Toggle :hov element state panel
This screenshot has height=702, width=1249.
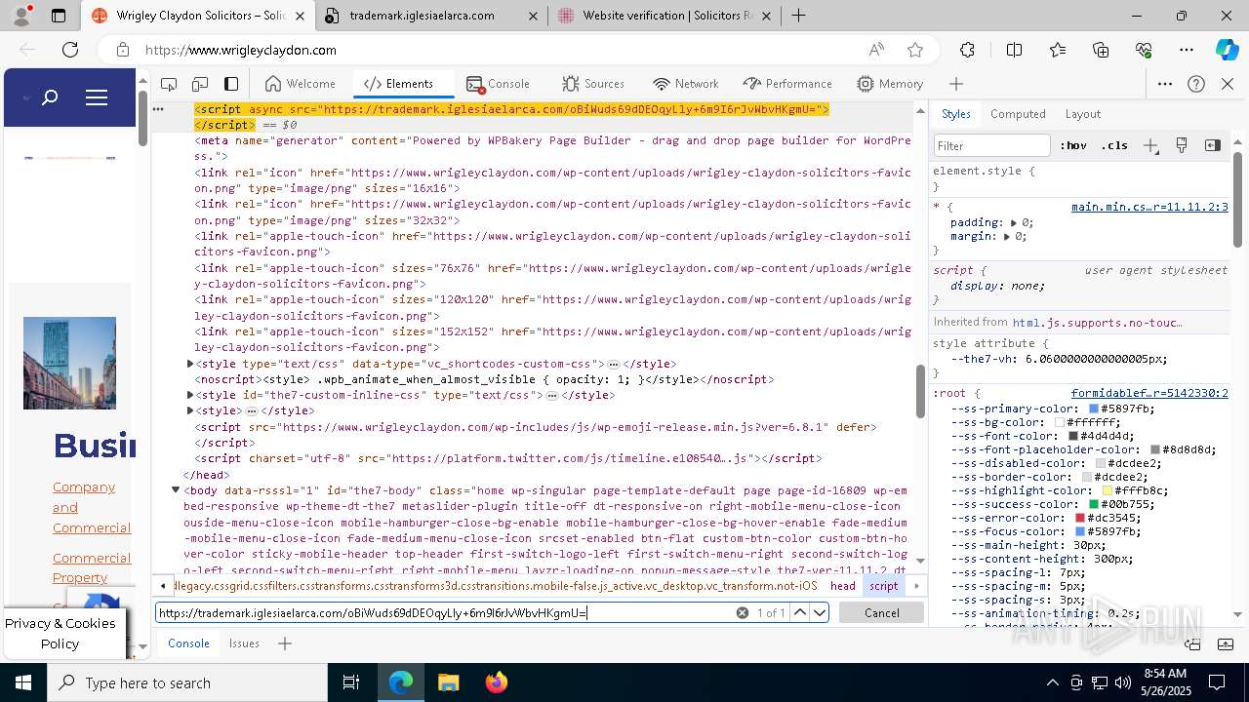point(1073,145)
